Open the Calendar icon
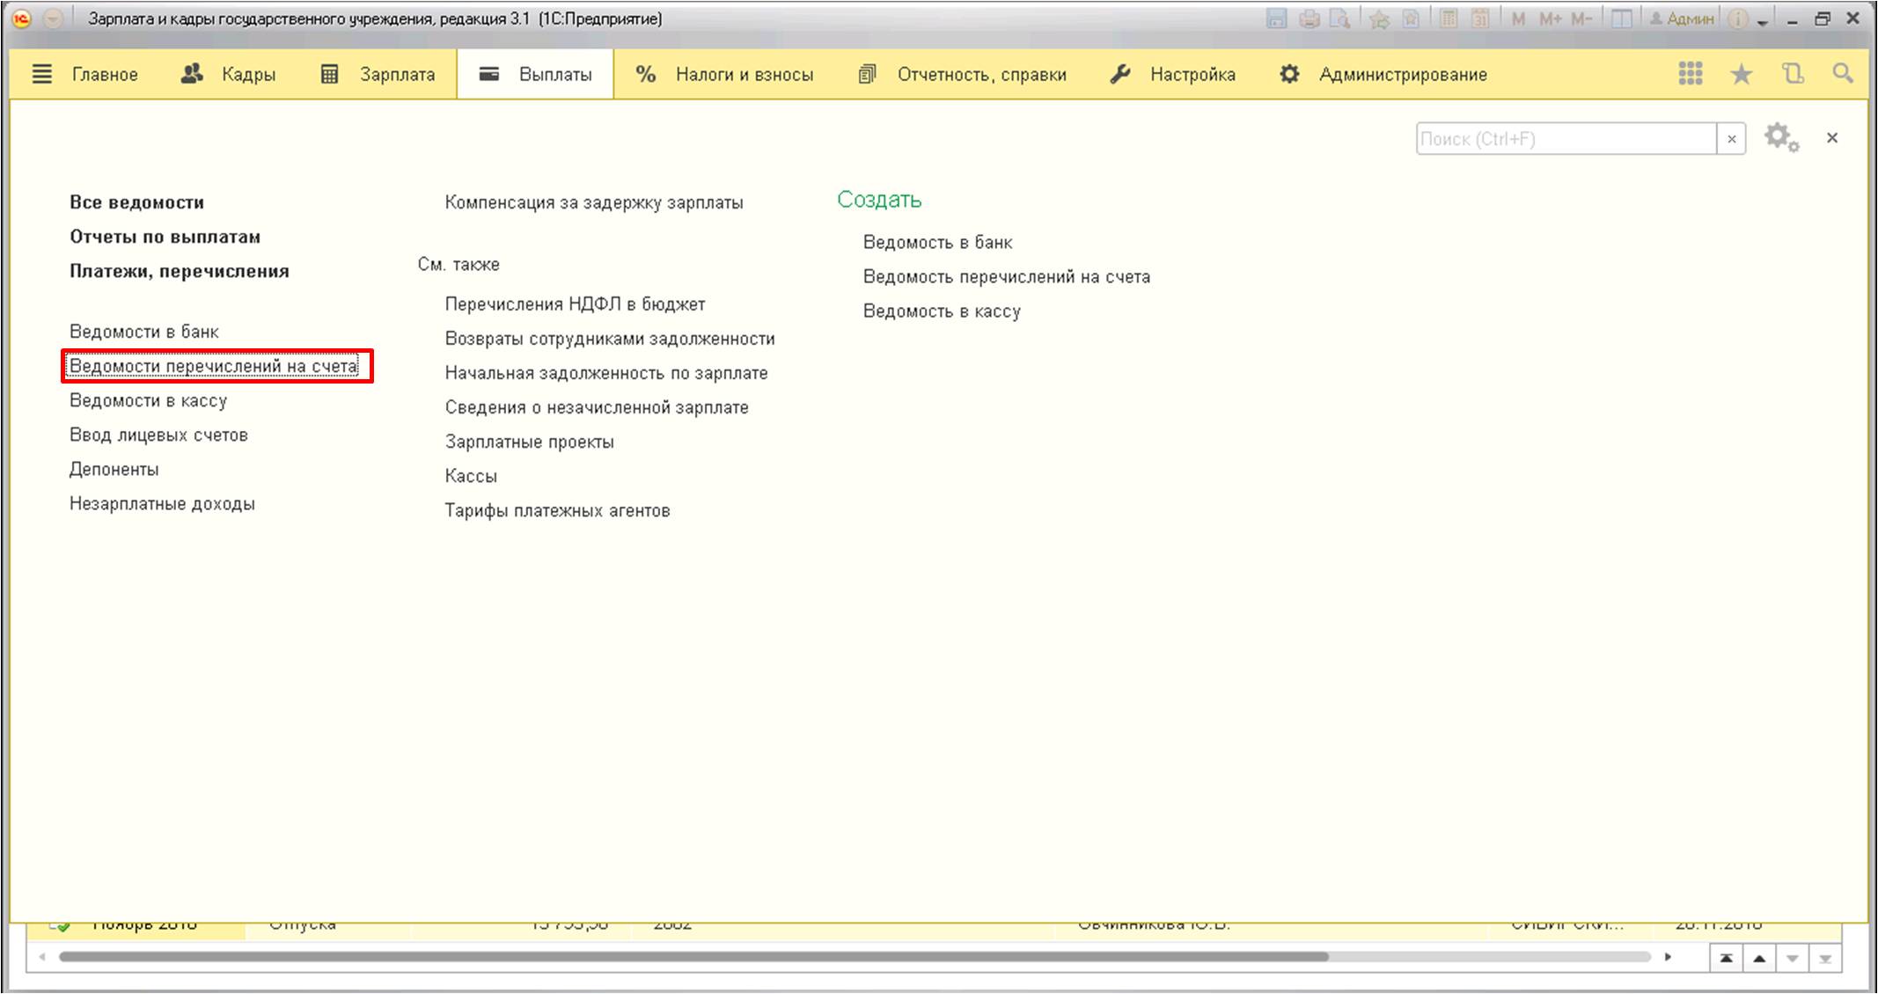 (1480, 18)
